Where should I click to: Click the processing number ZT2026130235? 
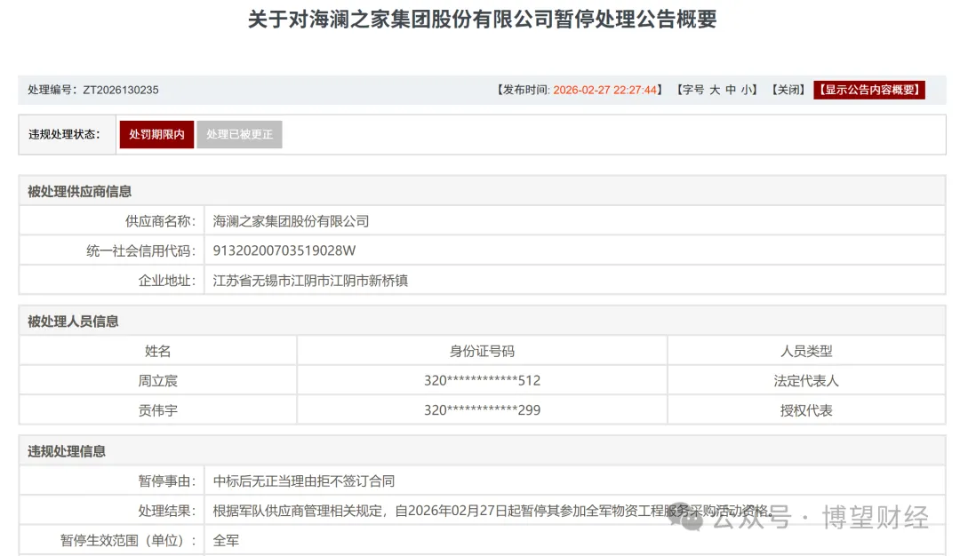121,90
